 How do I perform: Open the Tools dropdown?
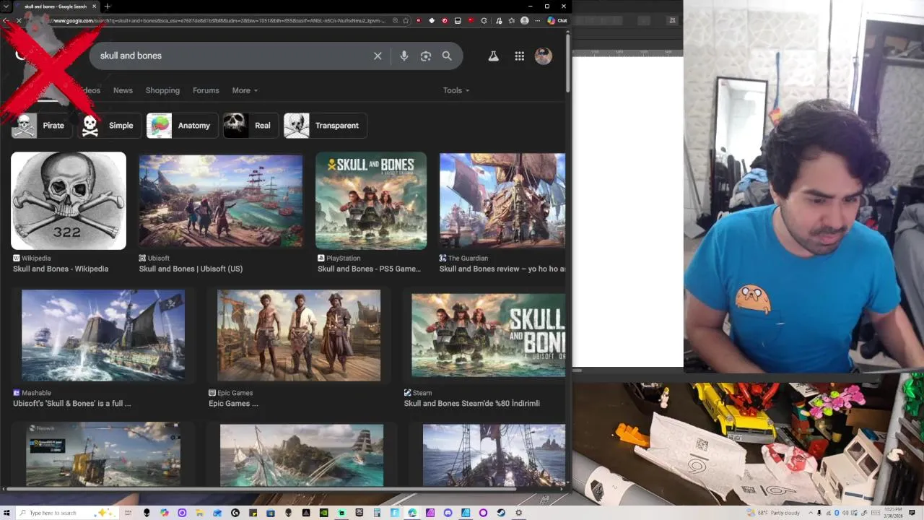point(456,90)
